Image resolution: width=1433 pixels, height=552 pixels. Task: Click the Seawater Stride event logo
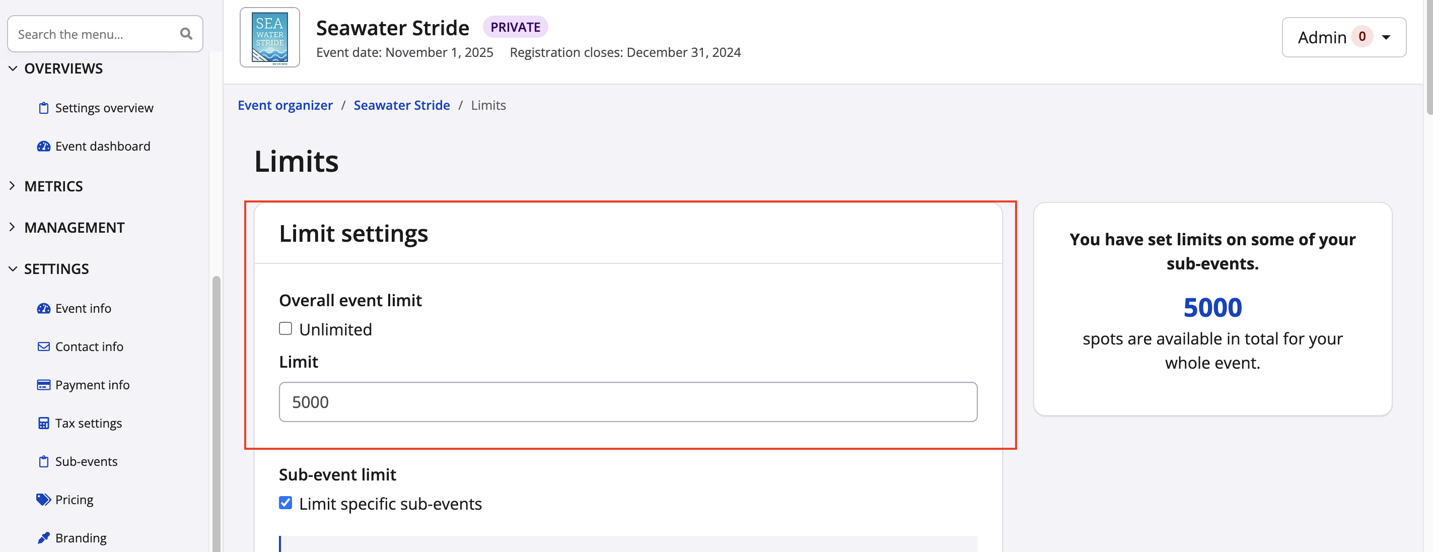(x=270, y=37)
